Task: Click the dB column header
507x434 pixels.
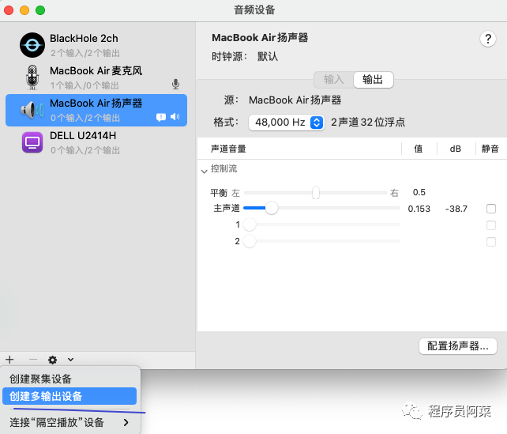Action: (x=455, y=149)
